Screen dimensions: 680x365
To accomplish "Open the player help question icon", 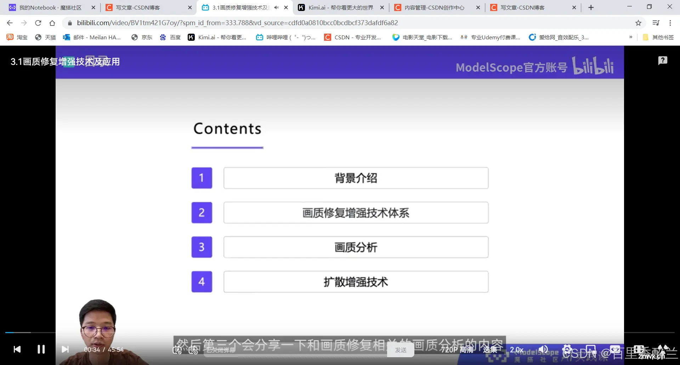I will (663, 61).
